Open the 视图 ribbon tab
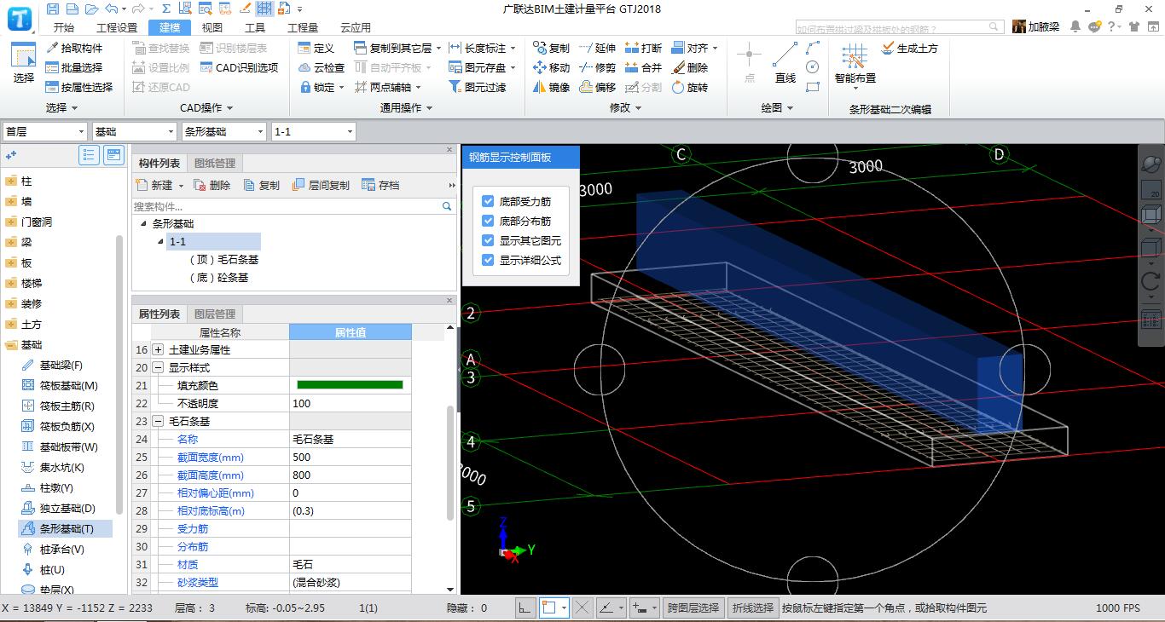The height and width of the screenshot is (622, 1165). pyautogui.click(x=212, y=27)
